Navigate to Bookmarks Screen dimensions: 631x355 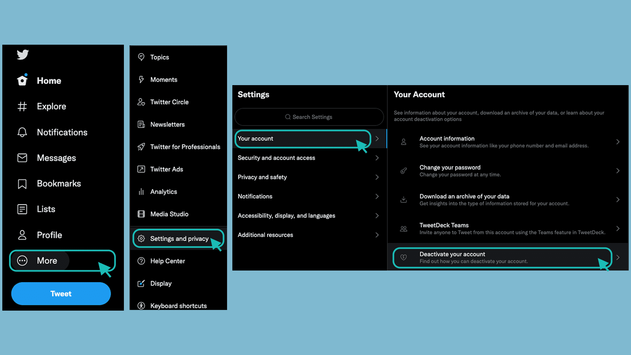click(58, 183)
